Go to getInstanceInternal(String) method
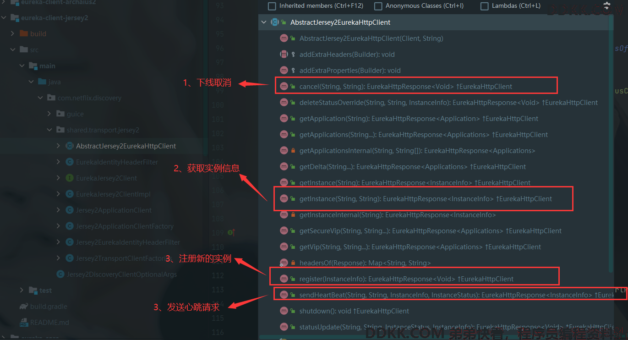The image size is (628, 340). [398, 215]
